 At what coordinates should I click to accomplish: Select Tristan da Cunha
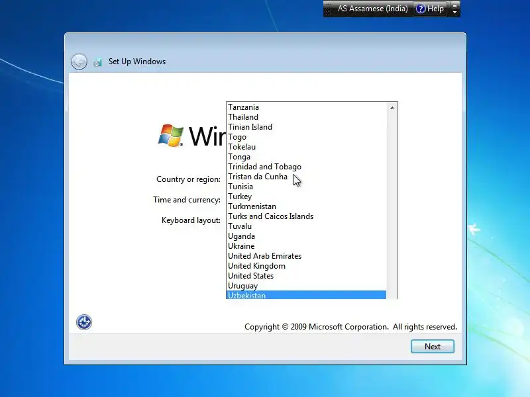tap(306, 177)
